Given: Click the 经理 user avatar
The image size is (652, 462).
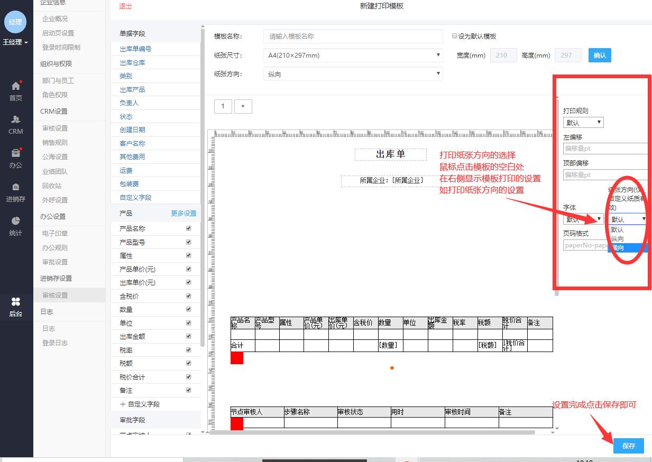Looking at the screenshot, I should (16, 22).
